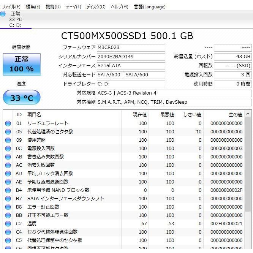253x253 pixels.
Task: Click status orb for 0C 電源投入回数
Action: [x=8, y=149]
